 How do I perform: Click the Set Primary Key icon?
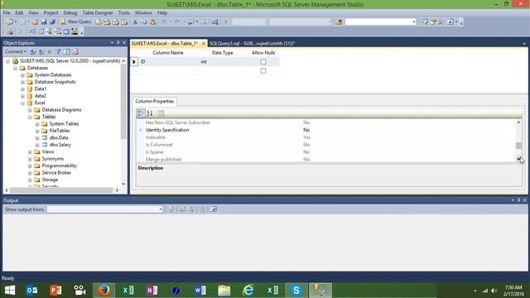click(20, 31)
